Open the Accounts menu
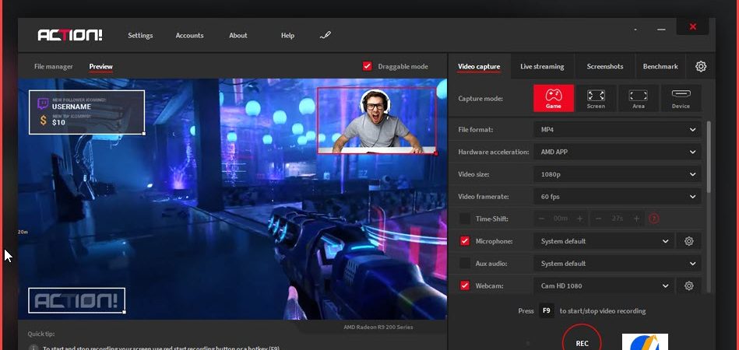 [189, 35]
